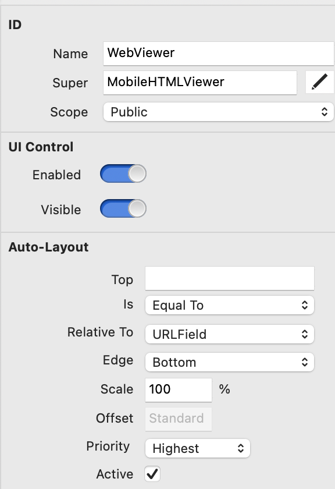Viewport: 335px width, 489px height.
Task: Click the Visible label text
Action: coord(61,210)
